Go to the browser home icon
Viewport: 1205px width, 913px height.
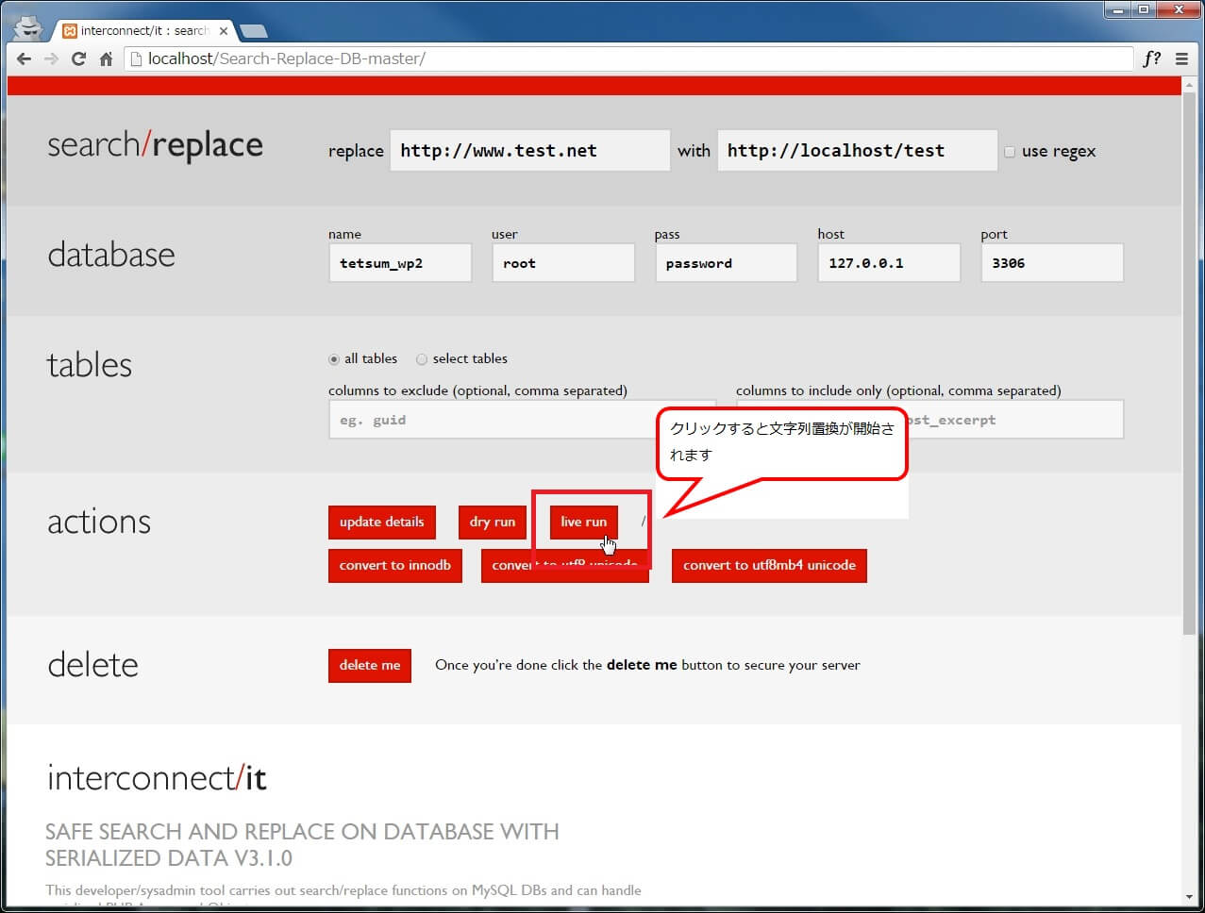[106, 58]
